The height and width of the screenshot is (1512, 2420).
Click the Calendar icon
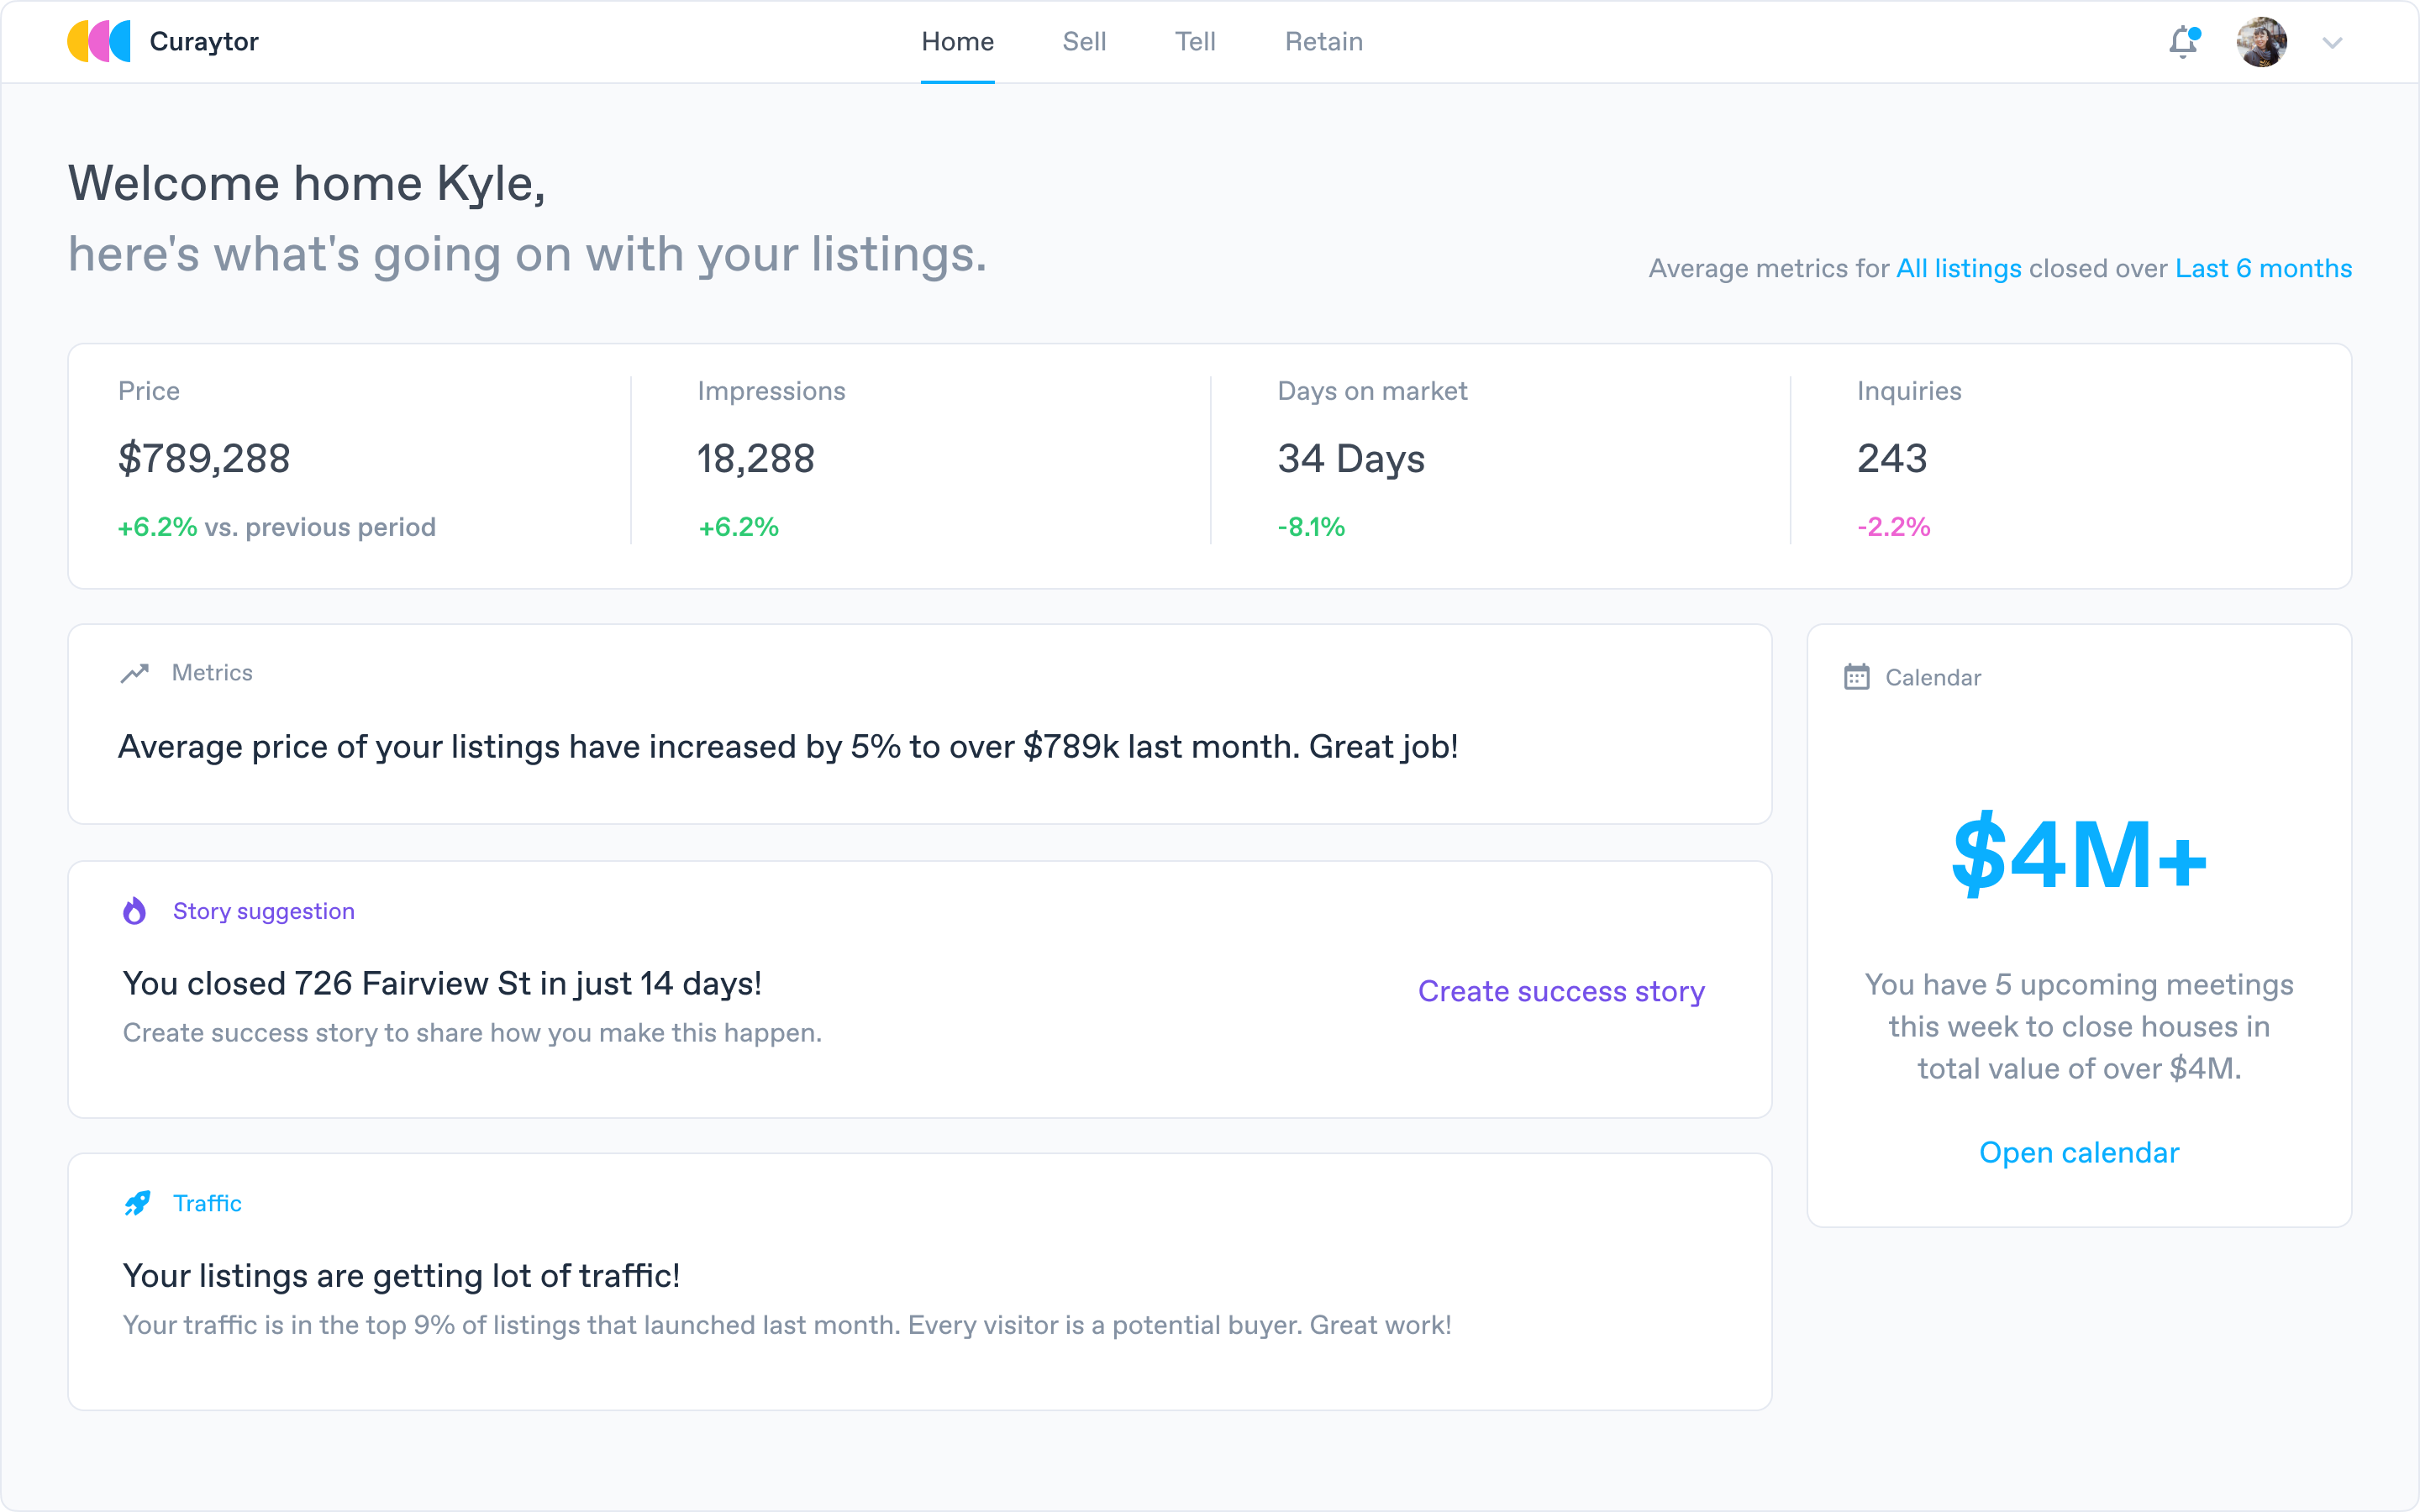(1856, 677)
